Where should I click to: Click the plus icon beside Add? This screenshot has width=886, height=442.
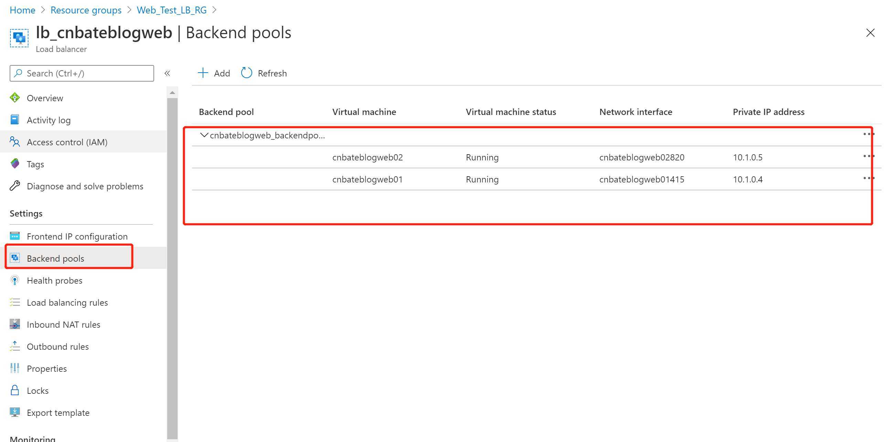point(203,73)
